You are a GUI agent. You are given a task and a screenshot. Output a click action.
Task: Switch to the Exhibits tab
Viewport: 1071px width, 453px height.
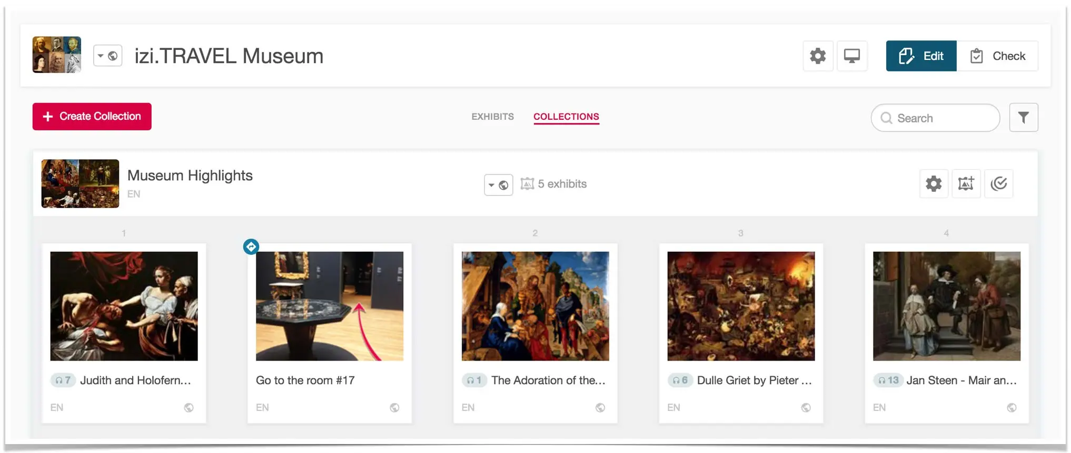tap(492, 117)
